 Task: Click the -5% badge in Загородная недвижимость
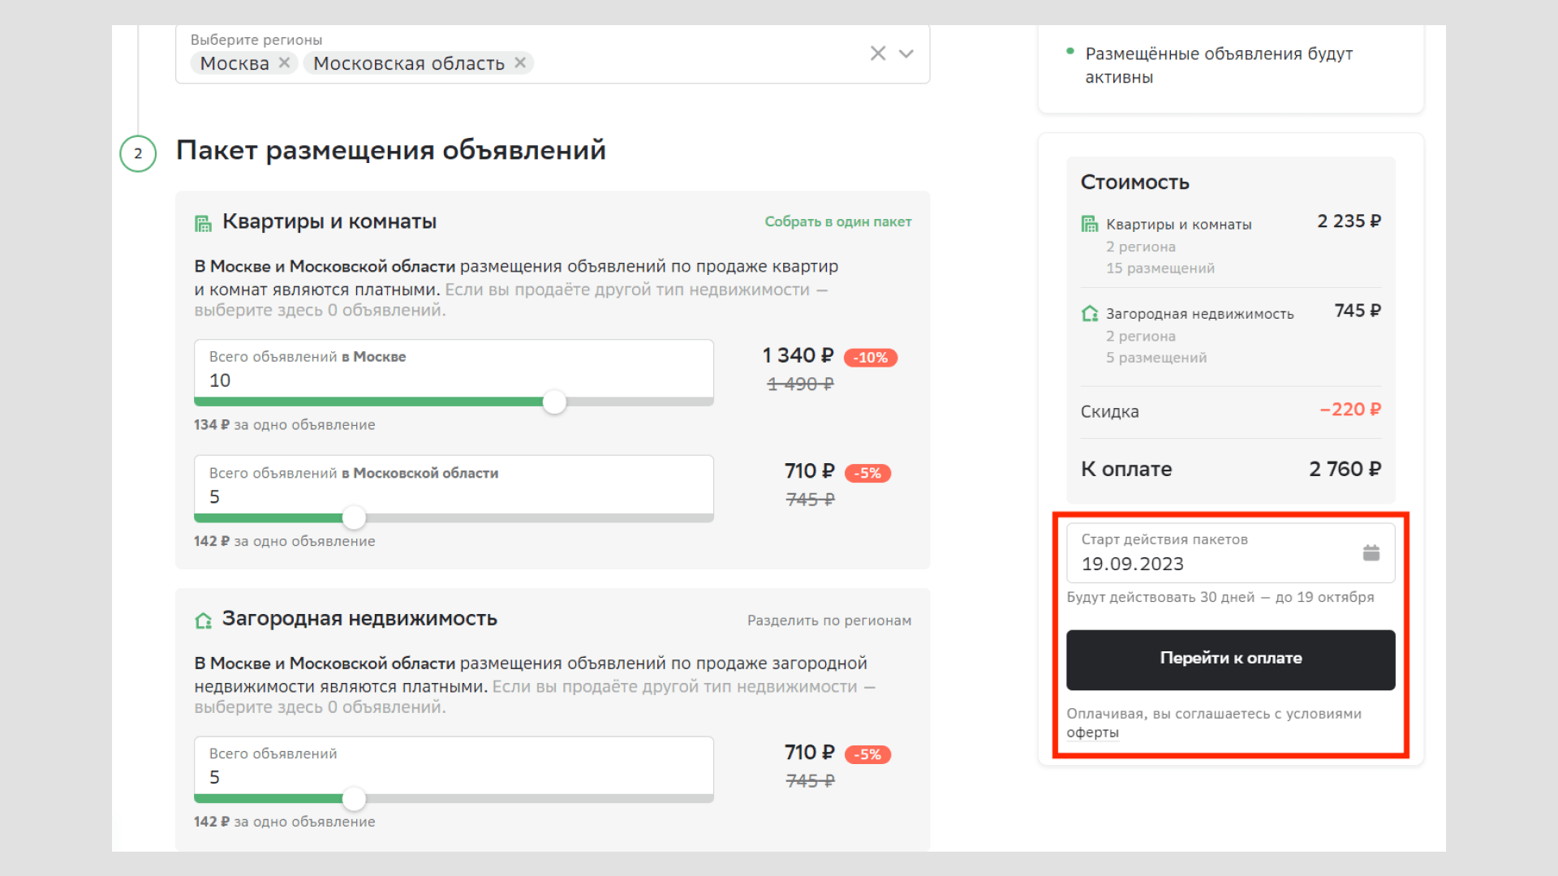coord(867,754)
